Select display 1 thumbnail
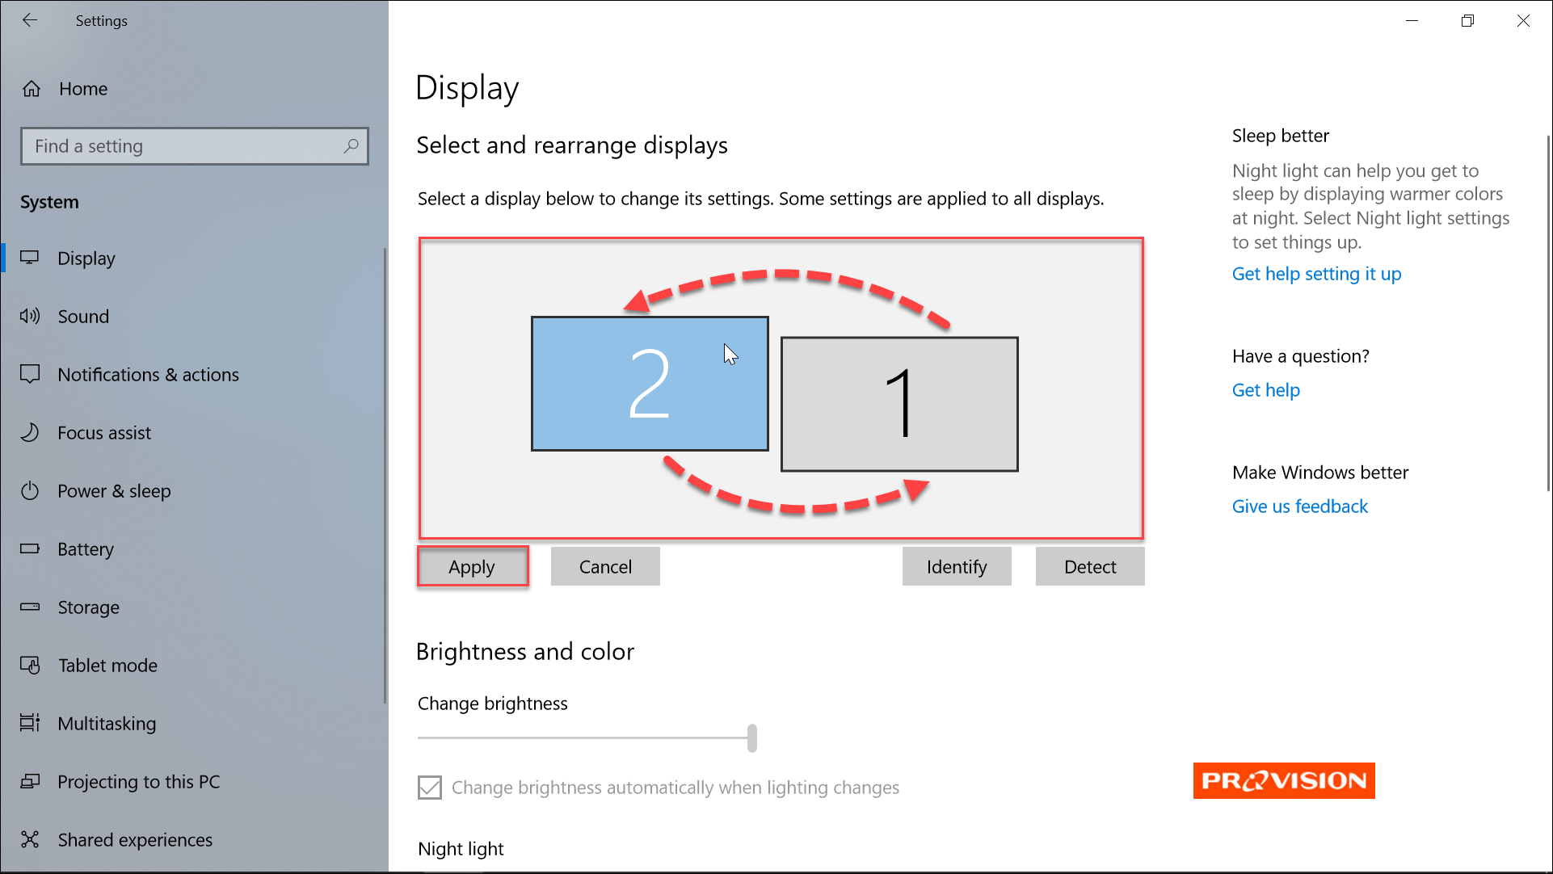The width and height of the screenshot is (1553, 874). (x=899, y=404)
